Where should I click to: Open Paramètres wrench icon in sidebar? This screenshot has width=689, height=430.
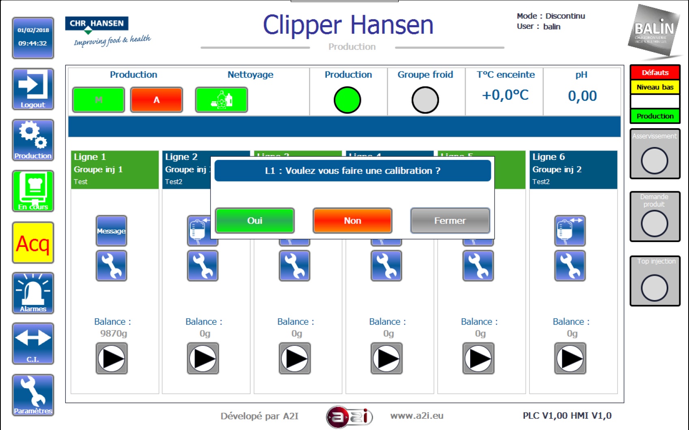pos(33,395)
